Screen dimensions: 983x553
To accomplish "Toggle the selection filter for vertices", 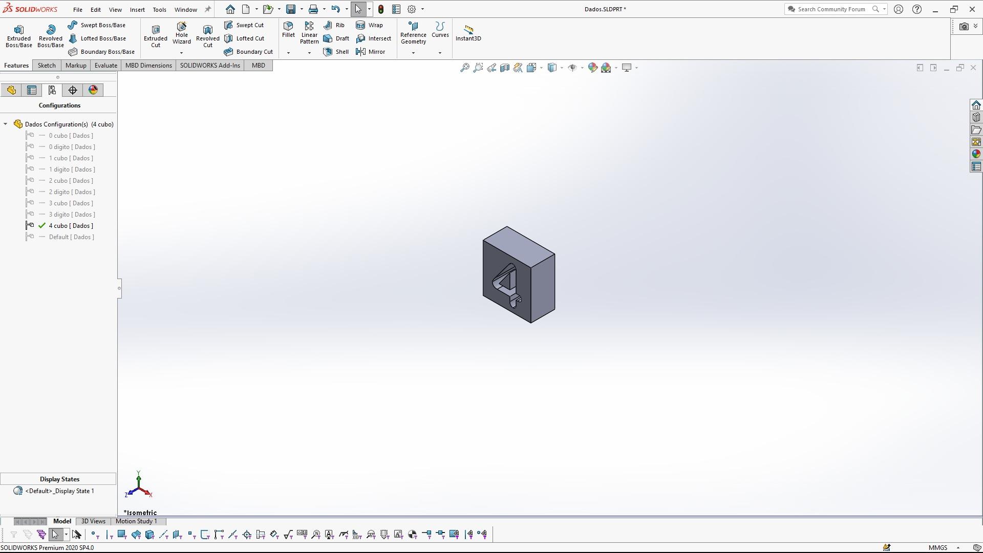I will click(95, 535).
